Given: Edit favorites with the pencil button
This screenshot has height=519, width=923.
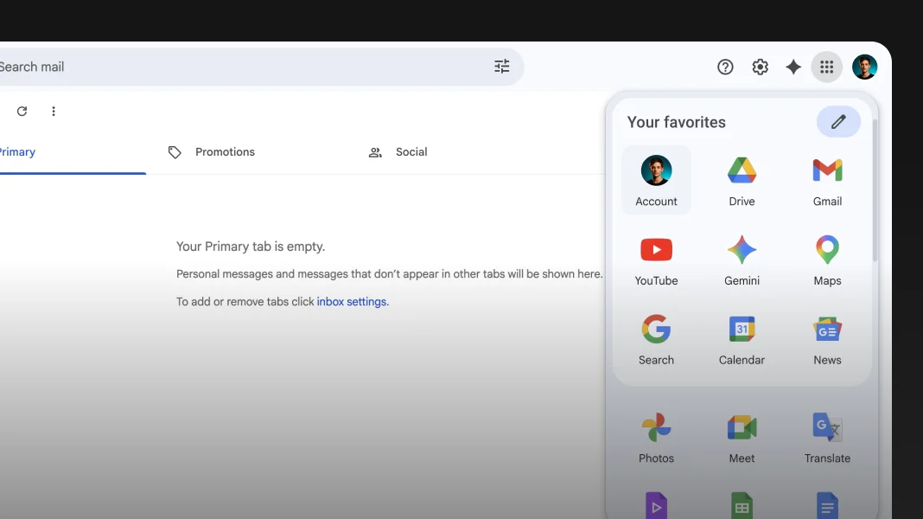Looking at the screenshot, I should pyautogui.click(x=838, y=122).
